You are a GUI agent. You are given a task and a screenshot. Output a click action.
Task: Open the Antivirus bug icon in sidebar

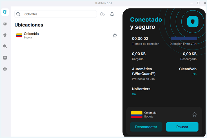[x=5, y=35]
